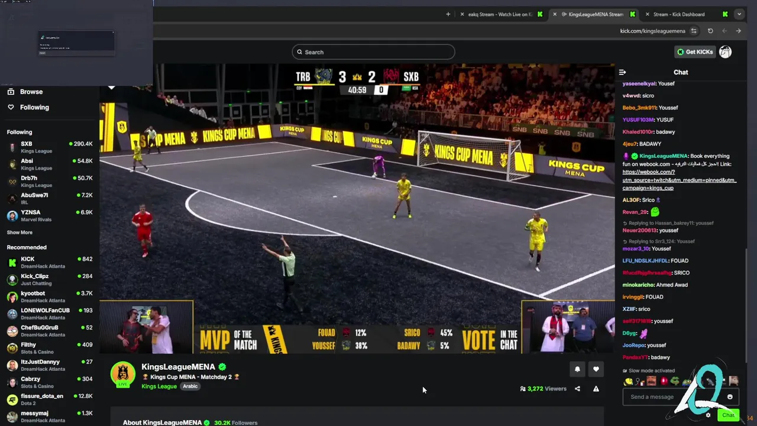Viewport: 757px width, 426px height.
Task: Report the stream with warning triangle icon
Action: (x=596, y=389)
